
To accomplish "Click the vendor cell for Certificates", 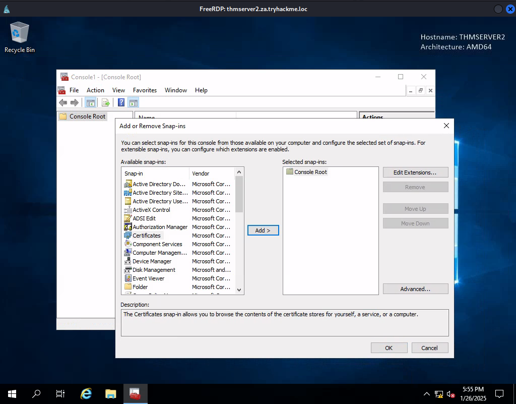I will 211,236.
